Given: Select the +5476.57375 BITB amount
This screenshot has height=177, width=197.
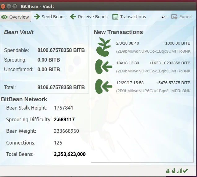Looking at the screenshot, I should (173, 83).
